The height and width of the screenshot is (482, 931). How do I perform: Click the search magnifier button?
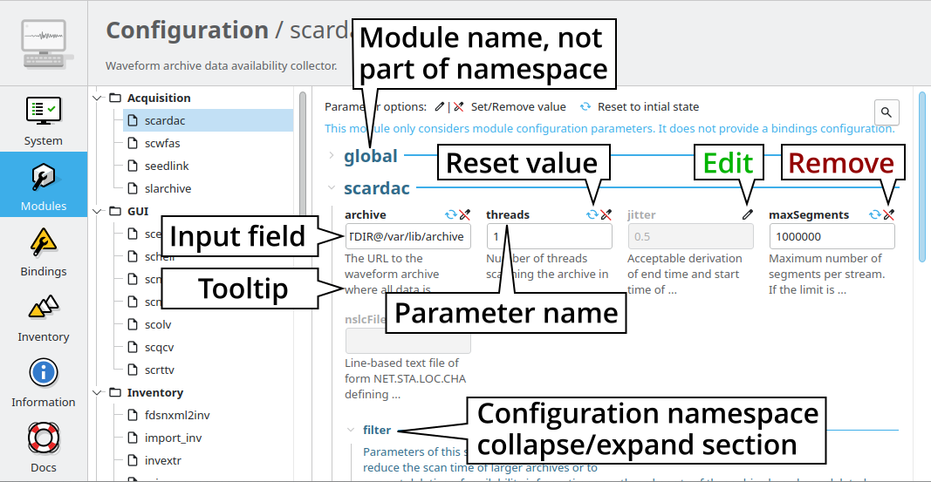(887, 112)
